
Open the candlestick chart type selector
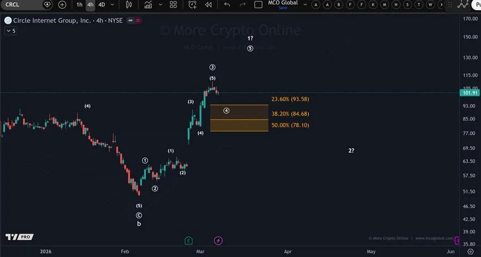coord(129,5)
